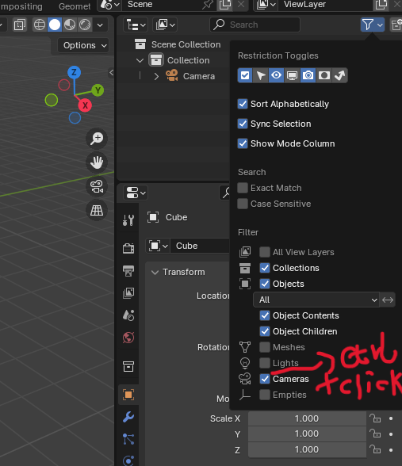Viewport: 402px width, 466px height.
Task: Uncheck Show Mode Column
Action: click(243, 143)
